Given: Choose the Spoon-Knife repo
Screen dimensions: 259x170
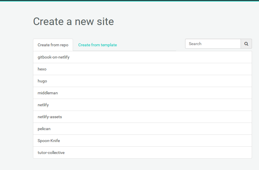Looking at the screenshot, I should point(142,141).
